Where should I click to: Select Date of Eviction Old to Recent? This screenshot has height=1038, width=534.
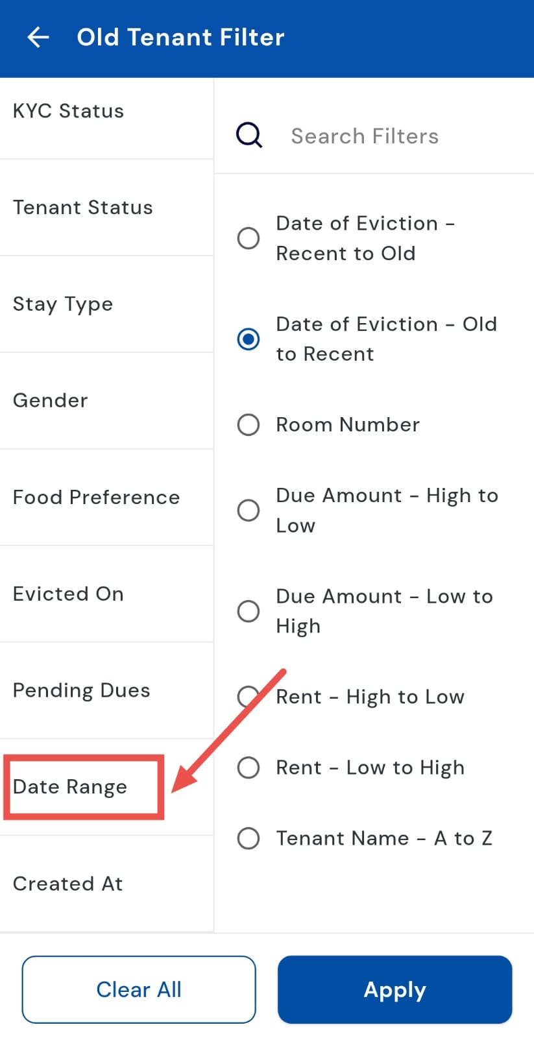249,339
